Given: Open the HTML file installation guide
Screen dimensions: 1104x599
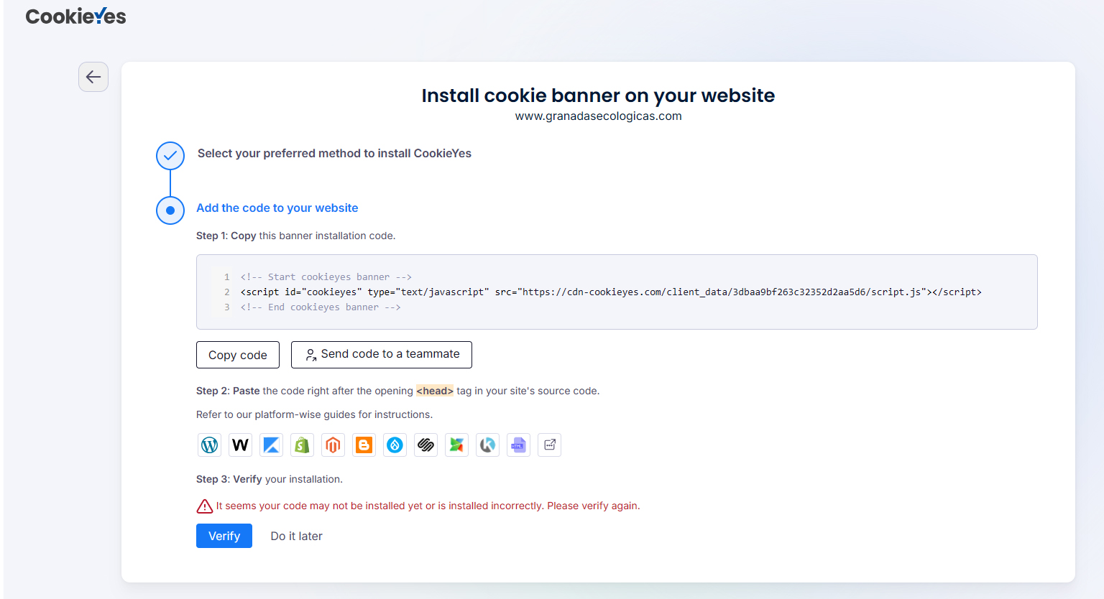Looking at the screenshot, I should tap(518, 445).
